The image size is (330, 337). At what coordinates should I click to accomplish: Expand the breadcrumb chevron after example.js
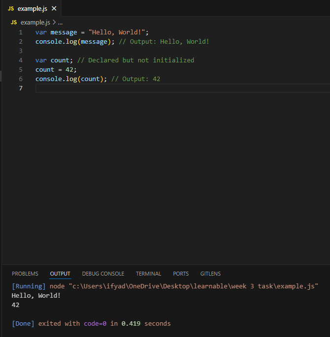[54, 23]
